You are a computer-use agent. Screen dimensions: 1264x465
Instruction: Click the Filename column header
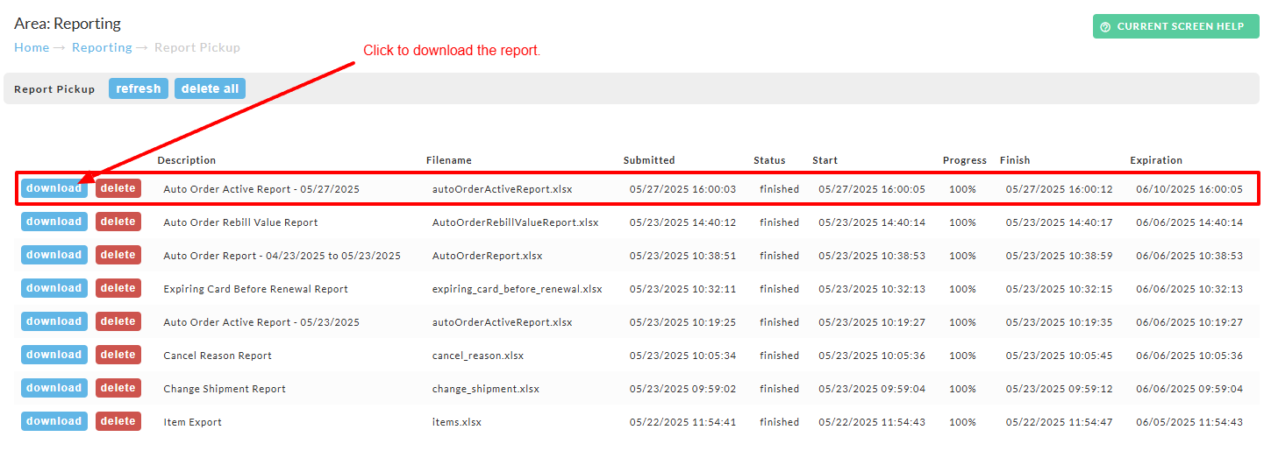coord(449,160)
